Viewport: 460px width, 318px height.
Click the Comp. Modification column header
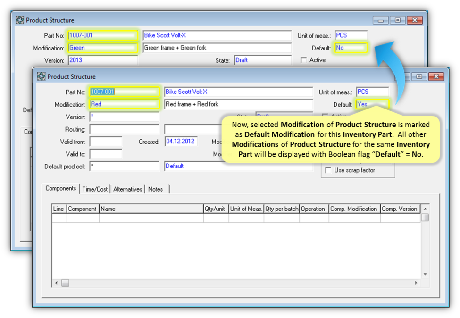[355, 209]
